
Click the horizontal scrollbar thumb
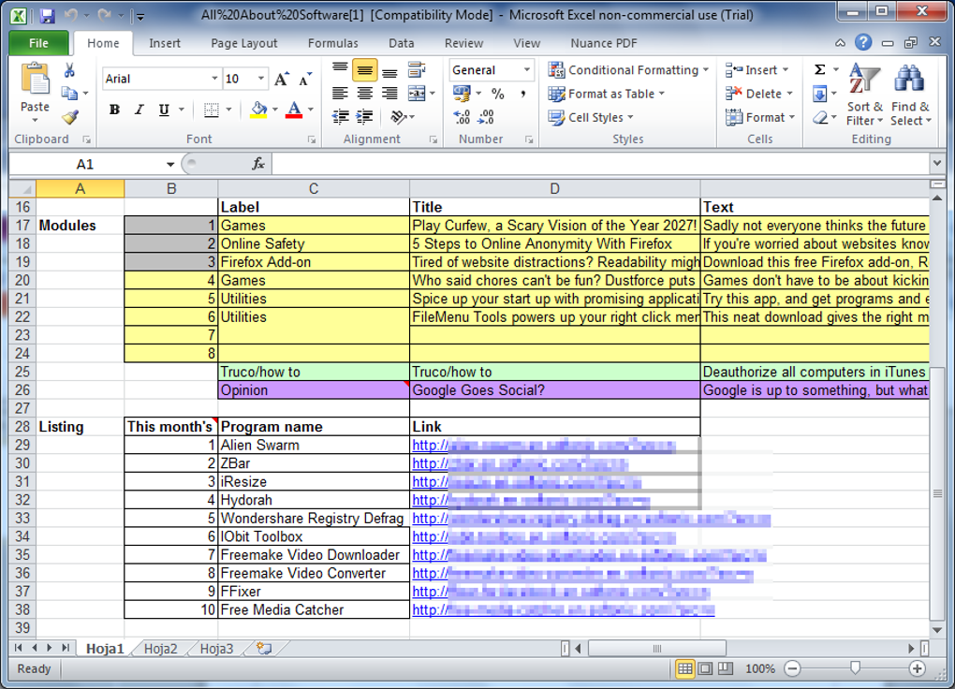[657, 649]
